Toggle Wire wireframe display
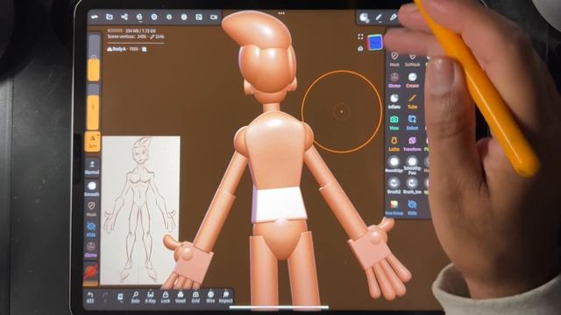This screenshot has height=315, width=561. pyautogui.click(x=210, y=297)
